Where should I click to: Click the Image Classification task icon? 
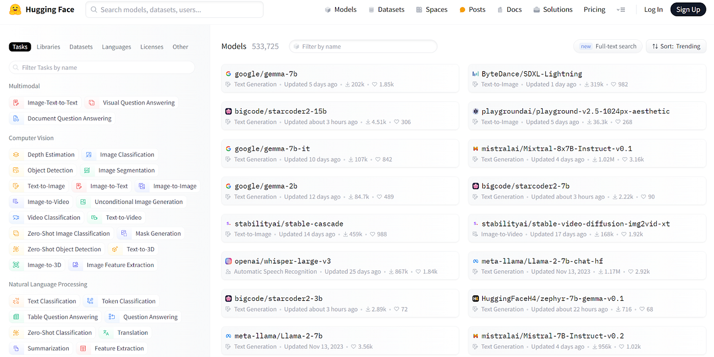(89, 155)
